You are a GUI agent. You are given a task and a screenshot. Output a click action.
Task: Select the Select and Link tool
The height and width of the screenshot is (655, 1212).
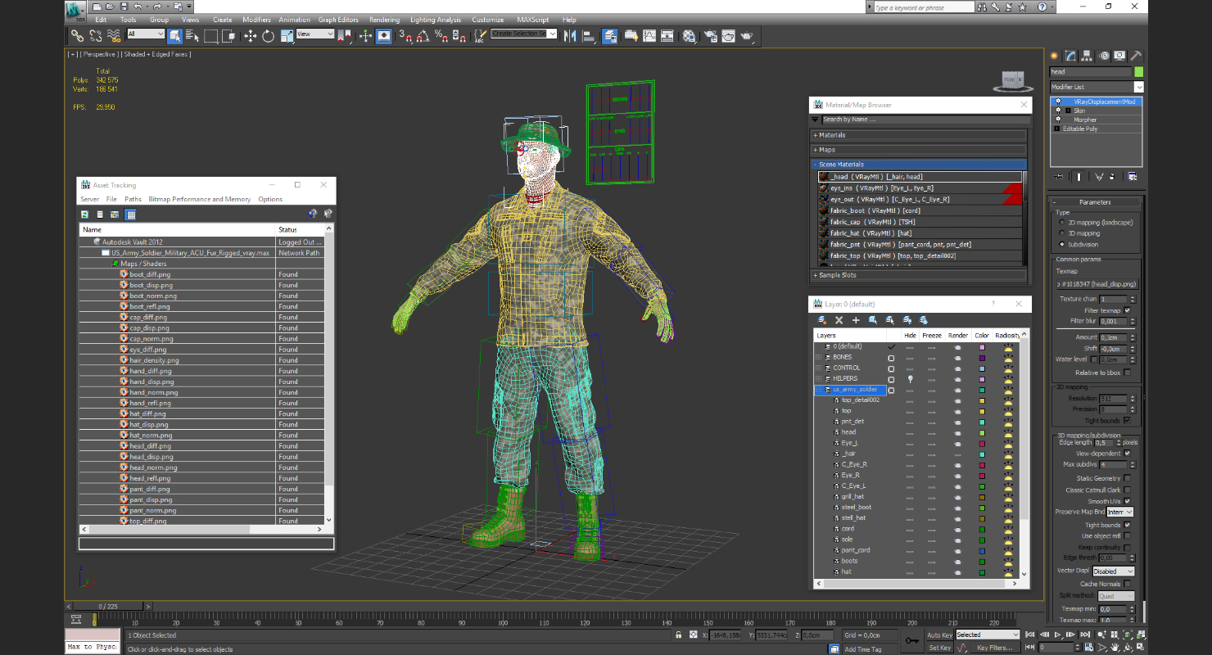[x=77, y=36]
